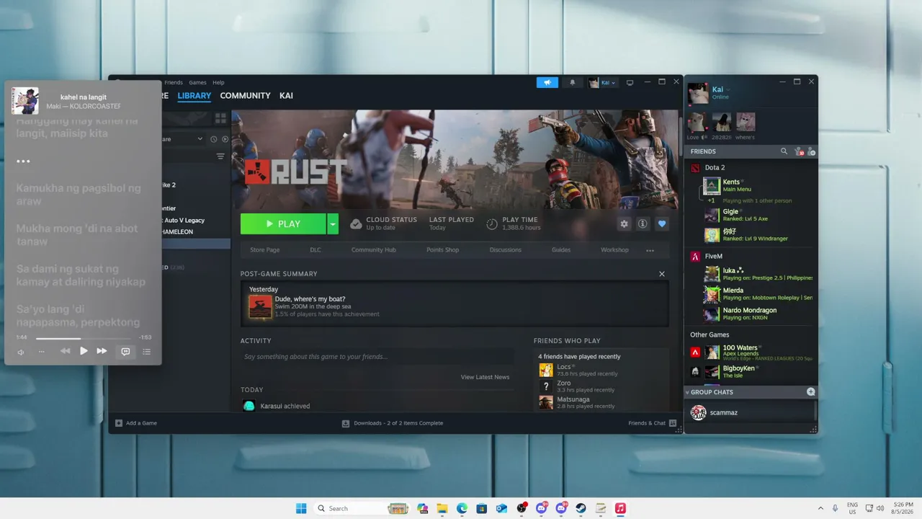The width and height of the screenshot is (922, 519).
Task: Open Rust Discussions tab
Action: (506, 250)
